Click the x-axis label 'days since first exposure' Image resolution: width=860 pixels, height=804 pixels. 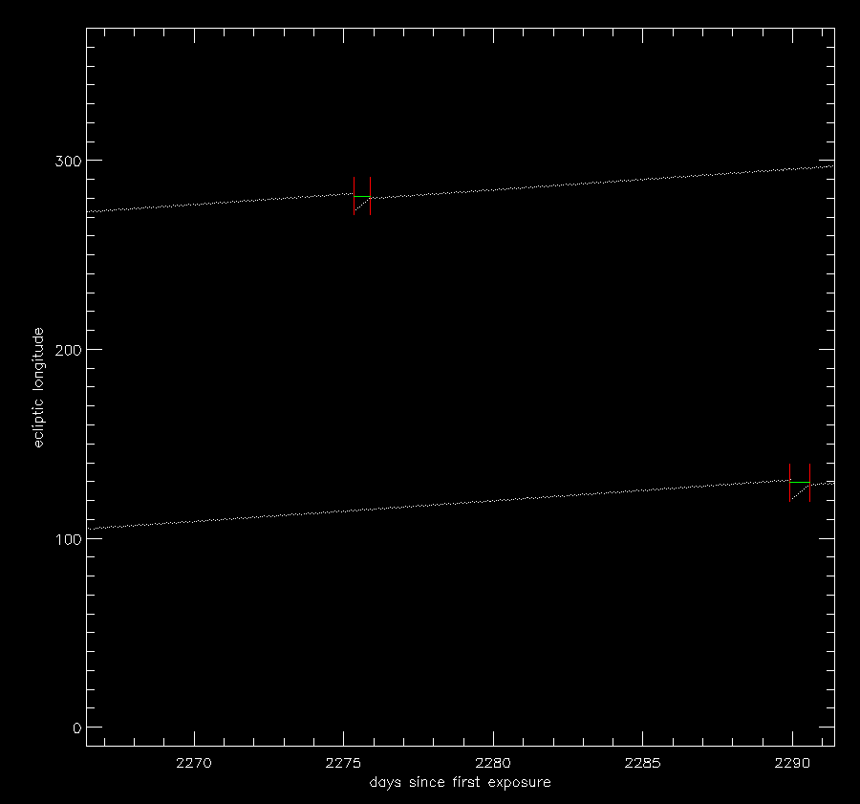click(460, 783)
